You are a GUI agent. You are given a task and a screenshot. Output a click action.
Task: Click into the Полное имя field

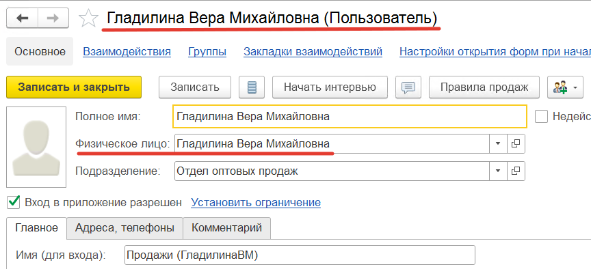tap(350, 117)
